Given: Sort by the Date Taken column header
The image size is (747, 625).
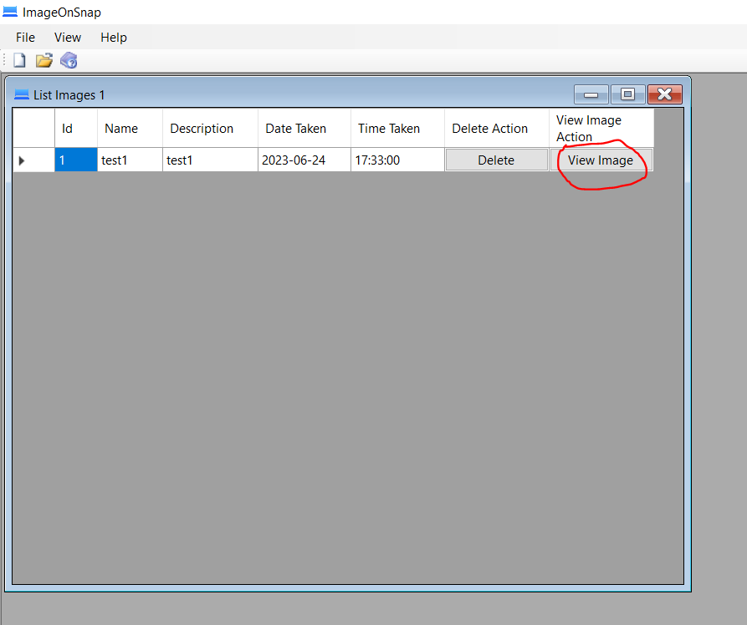Looking at the screenshot, I should click(304, 129).
